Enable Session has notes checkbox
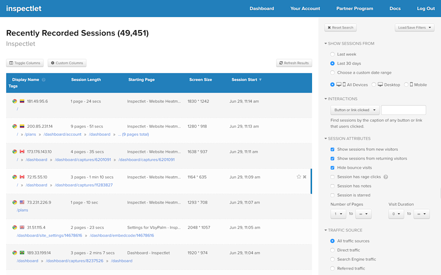This screenshot has width=441, height=275. pos(332,186)
